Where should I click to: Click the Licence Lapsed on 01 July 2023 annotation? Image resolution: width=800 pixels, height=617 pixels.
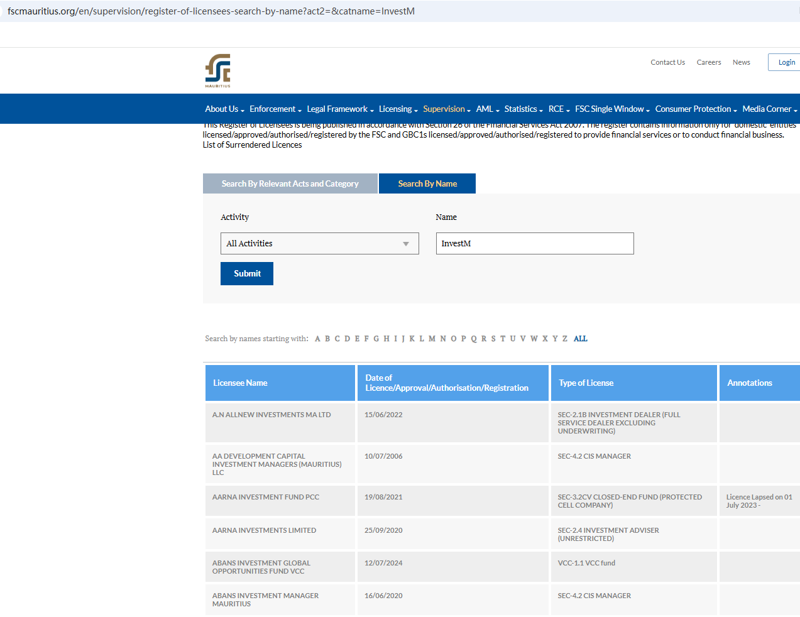pyautogui.click(x=759, y=501)
